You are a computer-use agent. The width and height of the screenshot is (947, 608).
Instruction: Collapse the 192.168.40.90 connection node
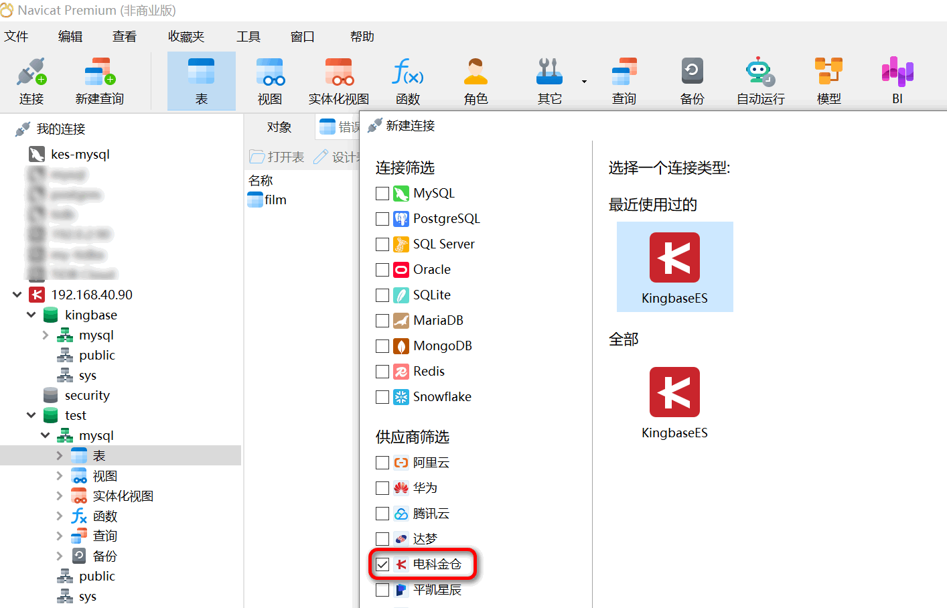click(17, 295)
